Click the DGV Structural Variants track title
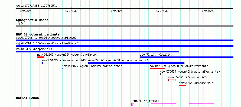The image size is (241, 107). 38,34
